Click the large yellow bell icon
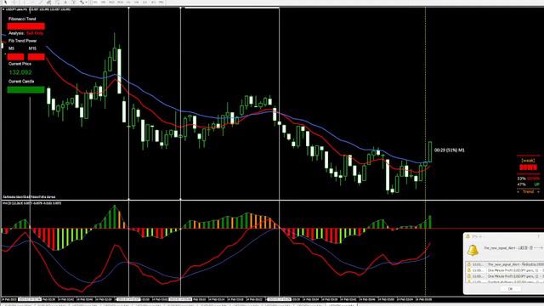544x306 pixels. 473,250
